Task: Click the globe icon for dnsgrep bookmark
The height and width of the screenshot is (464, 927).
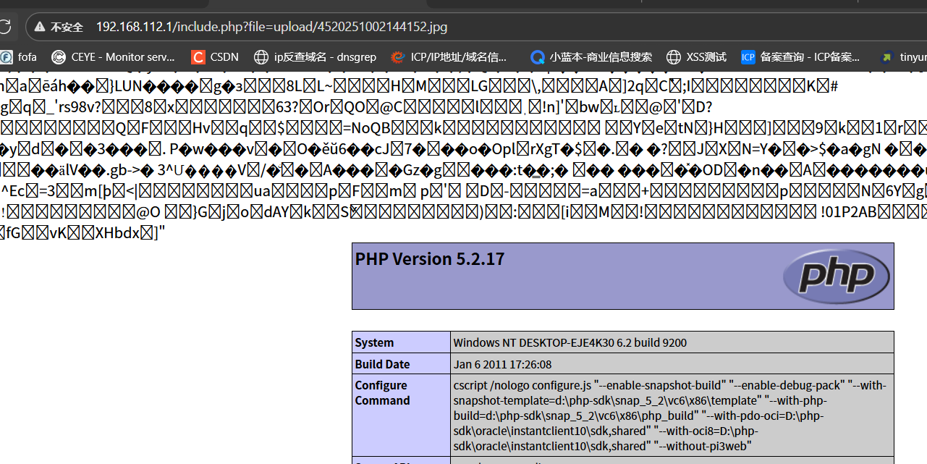Action: pos(261,56)
